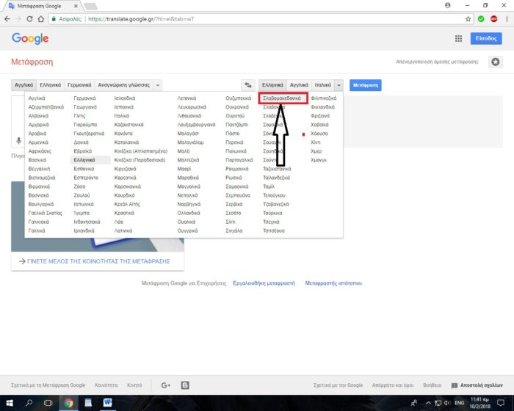
Task: Click the swap languages icon
Action: (x=248, y=85)
